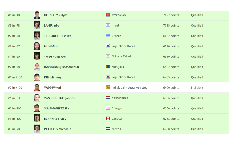
Task: Click the Azerbaijan flag icon
Action: click(108, 15)
